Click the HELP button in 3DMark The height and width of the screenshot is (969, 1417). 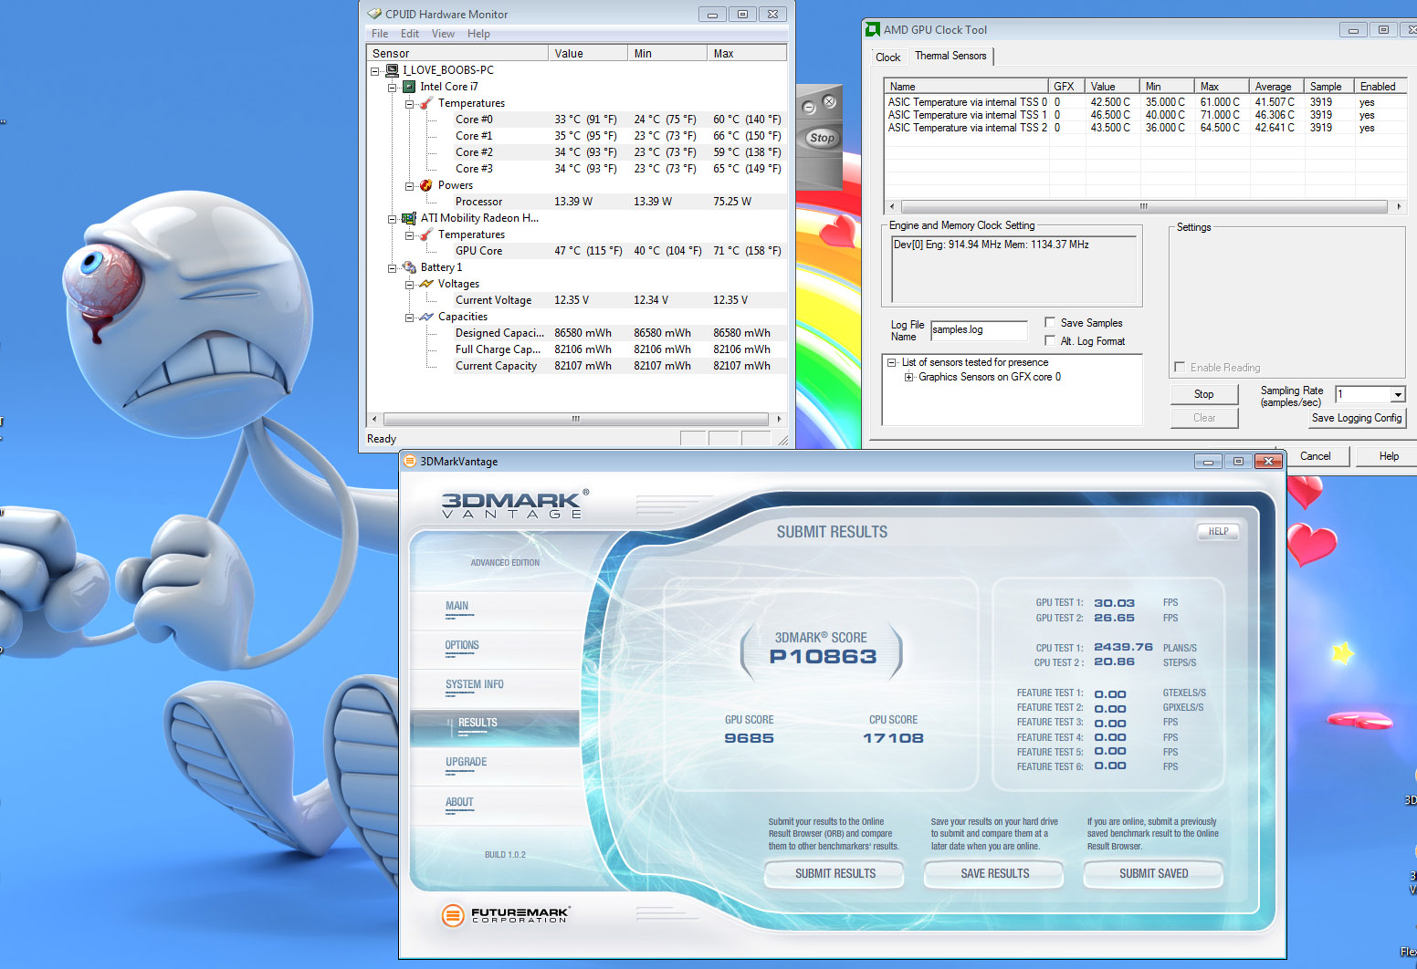pos(1218,532)
